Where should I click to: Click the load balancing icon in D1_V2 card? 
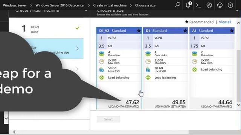(x=102, y=78)
